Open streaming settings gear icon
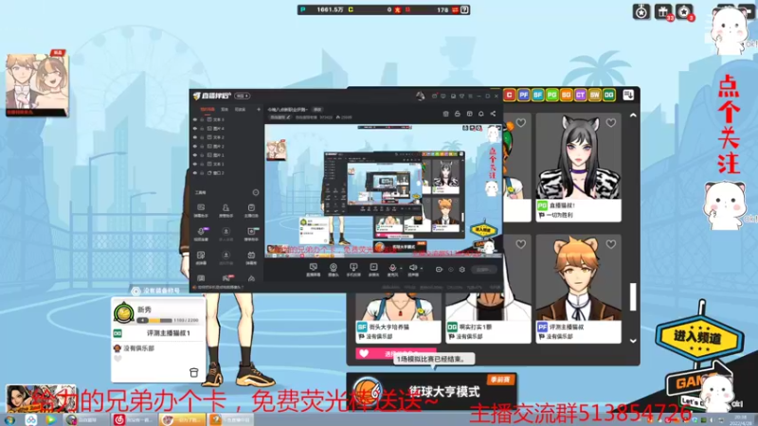The image size is (758, 426). coord(462,270)
